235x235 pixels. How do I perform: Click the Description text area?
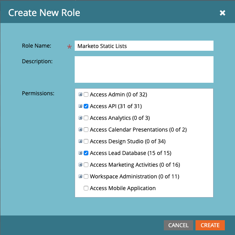[144, 69]
